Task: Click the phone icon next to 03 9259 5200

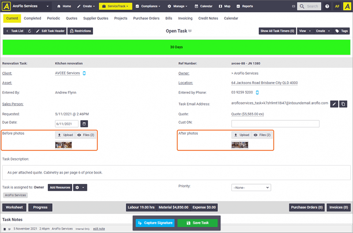Action: [257, 92]
